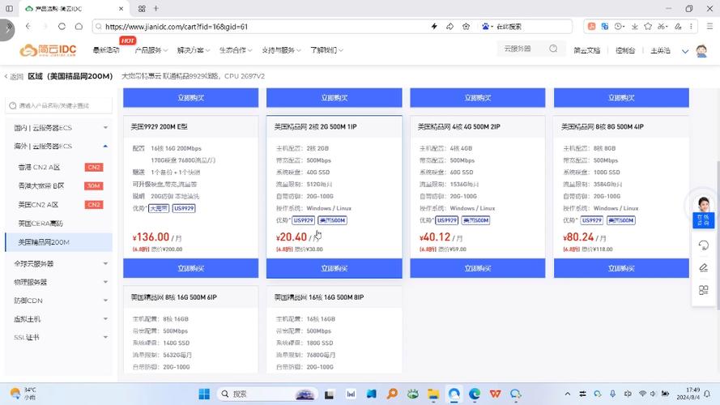Screen dimensions: 720x405
Task: Open browser hamburger main menu
Action: click(x=709, y=27)
